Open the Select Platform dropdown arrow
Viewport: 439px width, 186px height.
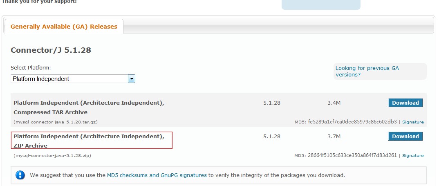click(132, 79)
